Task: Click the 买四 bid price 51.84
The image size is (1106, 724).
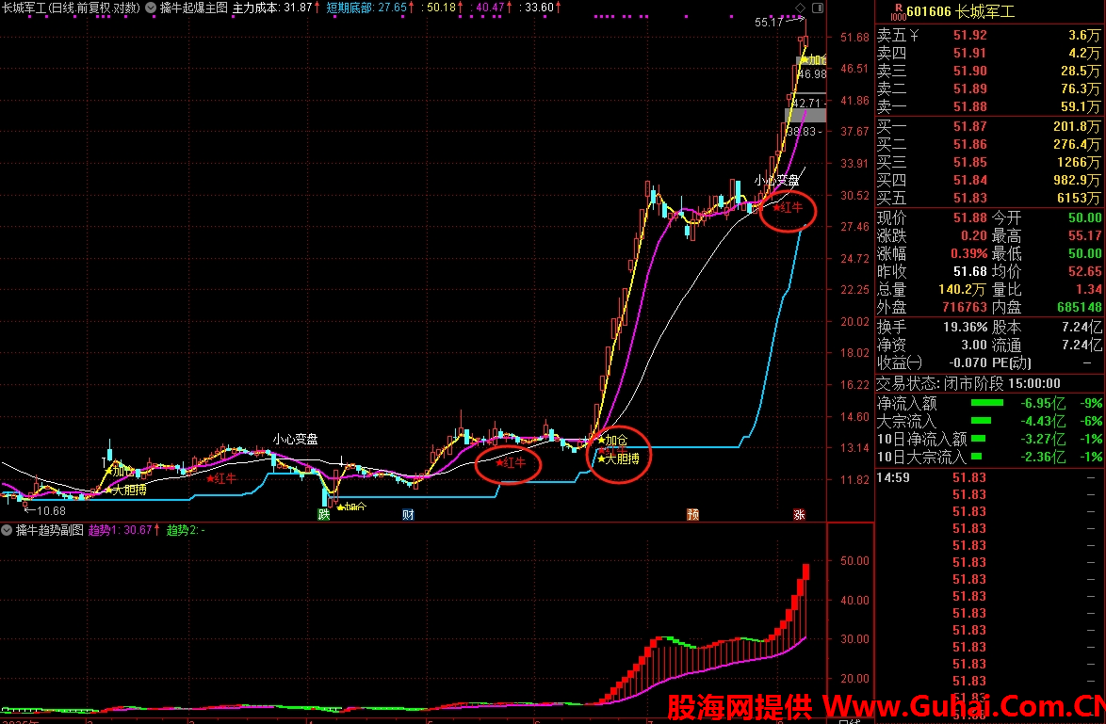Action: pyautogui.click(x=969, y=181)
